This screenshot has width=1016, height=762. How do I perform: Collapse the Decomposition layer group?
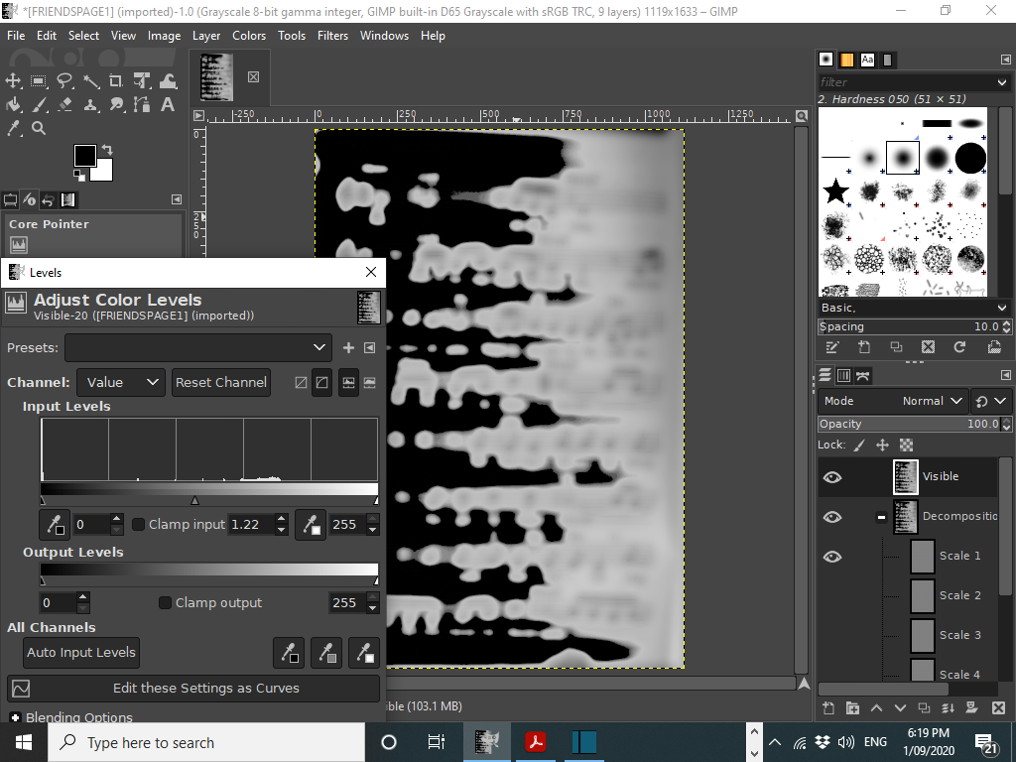(x=881, y=517)
